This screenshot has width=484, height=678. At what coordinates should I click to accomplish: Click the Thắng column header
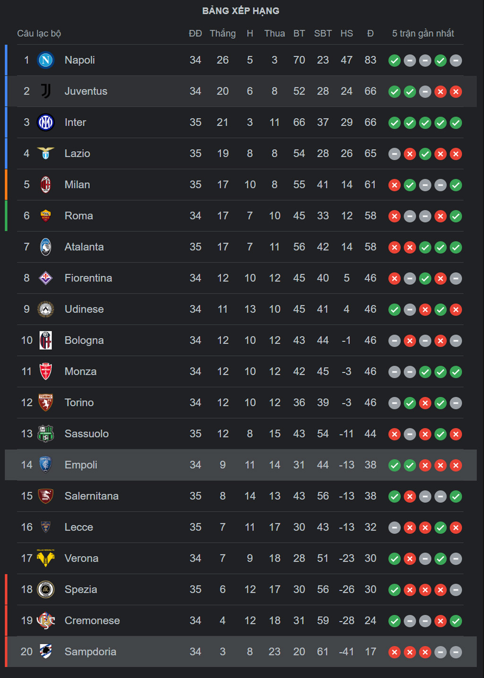coord(223,34)
